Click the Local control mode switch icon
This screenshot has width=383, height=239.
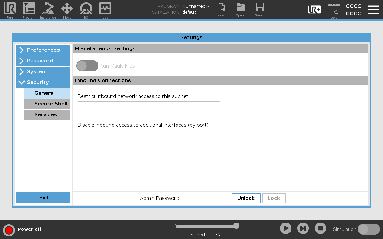coord(334,10)
